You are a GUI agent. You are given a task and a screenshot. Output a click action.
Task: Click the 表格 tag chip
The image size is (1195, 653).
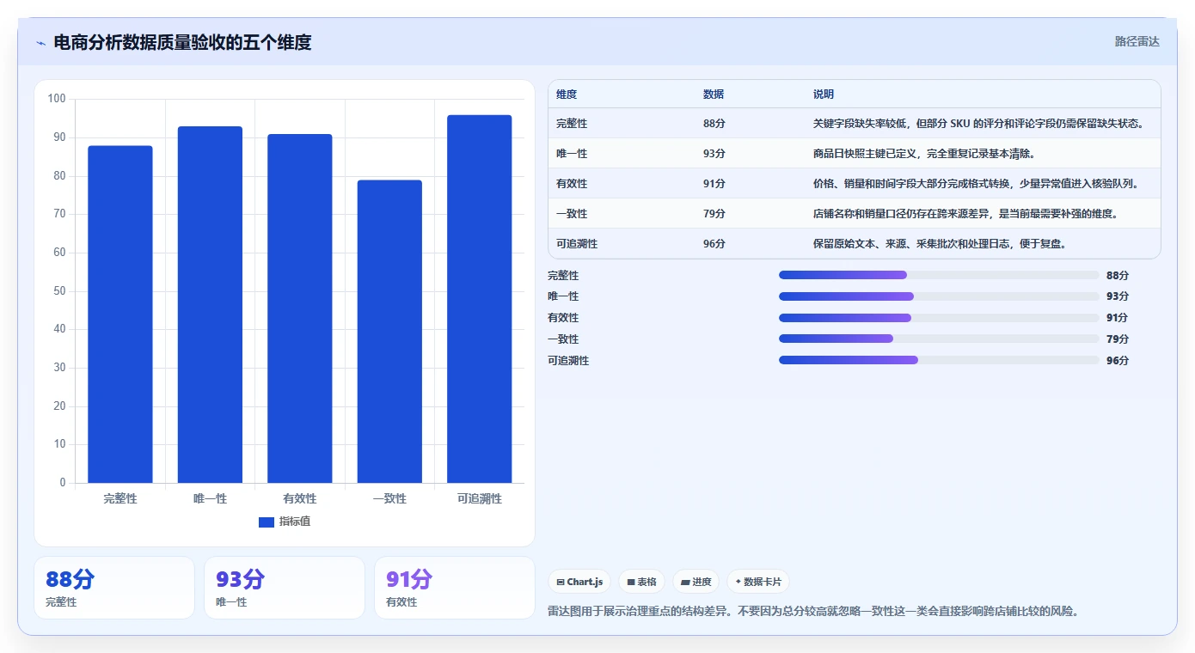point(641,582)
